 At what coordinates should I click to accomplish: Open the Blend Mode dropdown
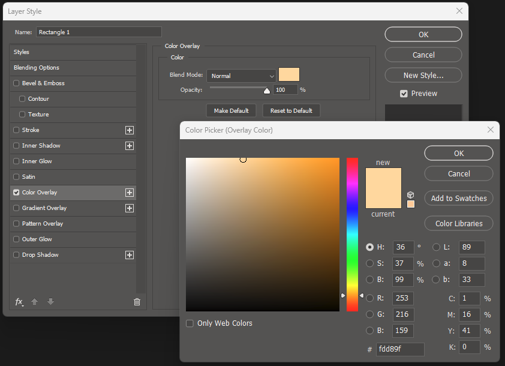[x=241, y=76]
